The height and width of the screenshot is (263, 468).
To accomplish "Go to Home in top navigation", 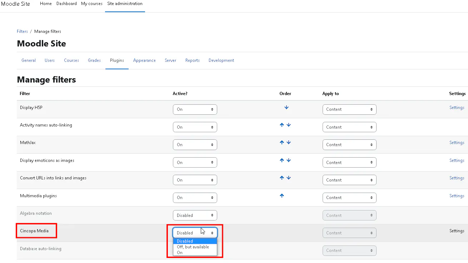I will tap(46, 4).
